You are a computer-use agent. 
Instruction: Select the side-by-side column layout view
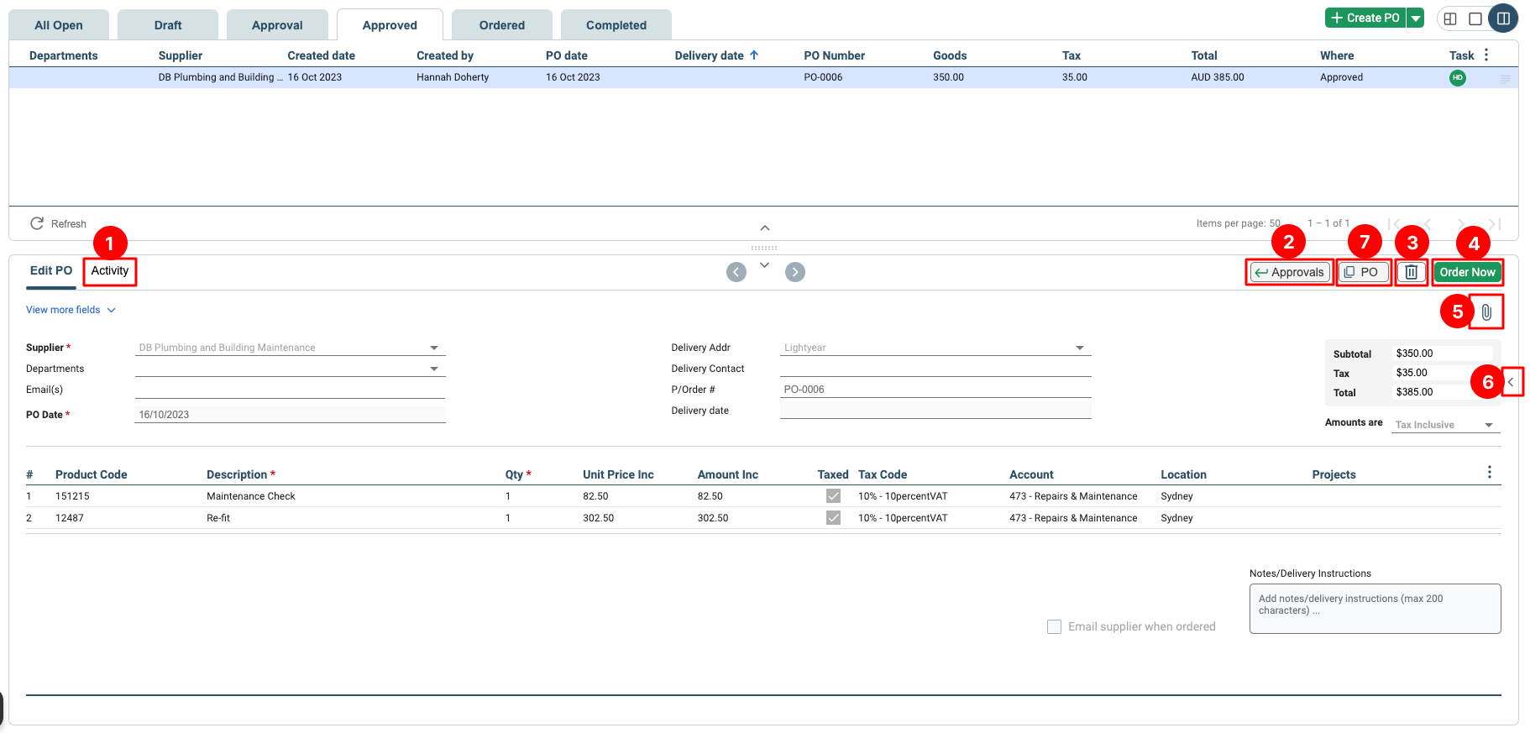1503,18
